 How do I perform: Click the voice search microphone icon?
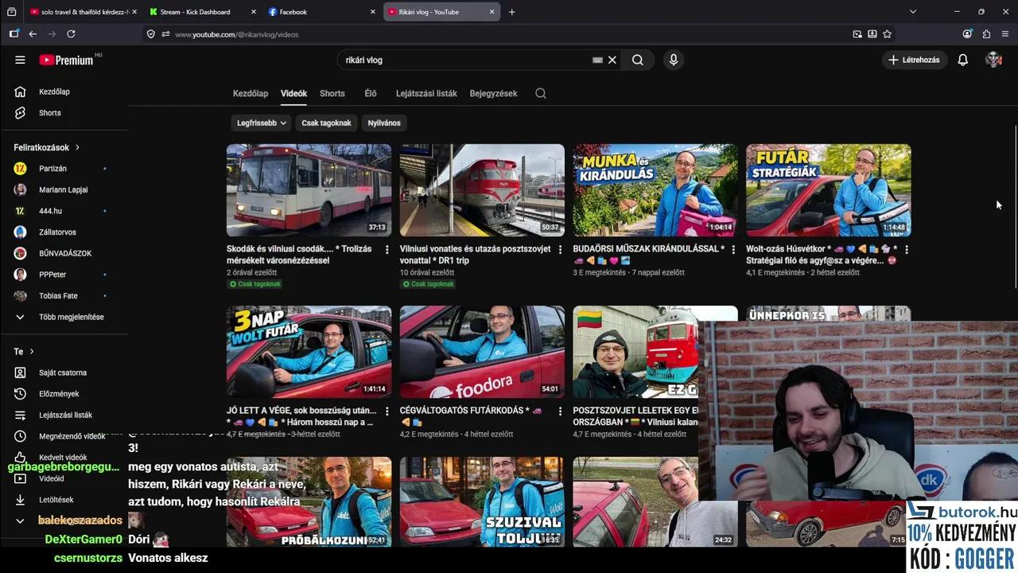[673, 60]
